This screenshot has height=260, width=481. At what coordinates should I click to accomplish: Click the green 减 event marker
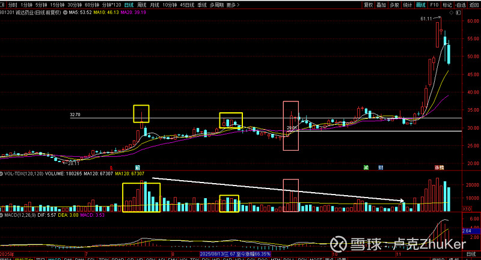tap(366, 168)
